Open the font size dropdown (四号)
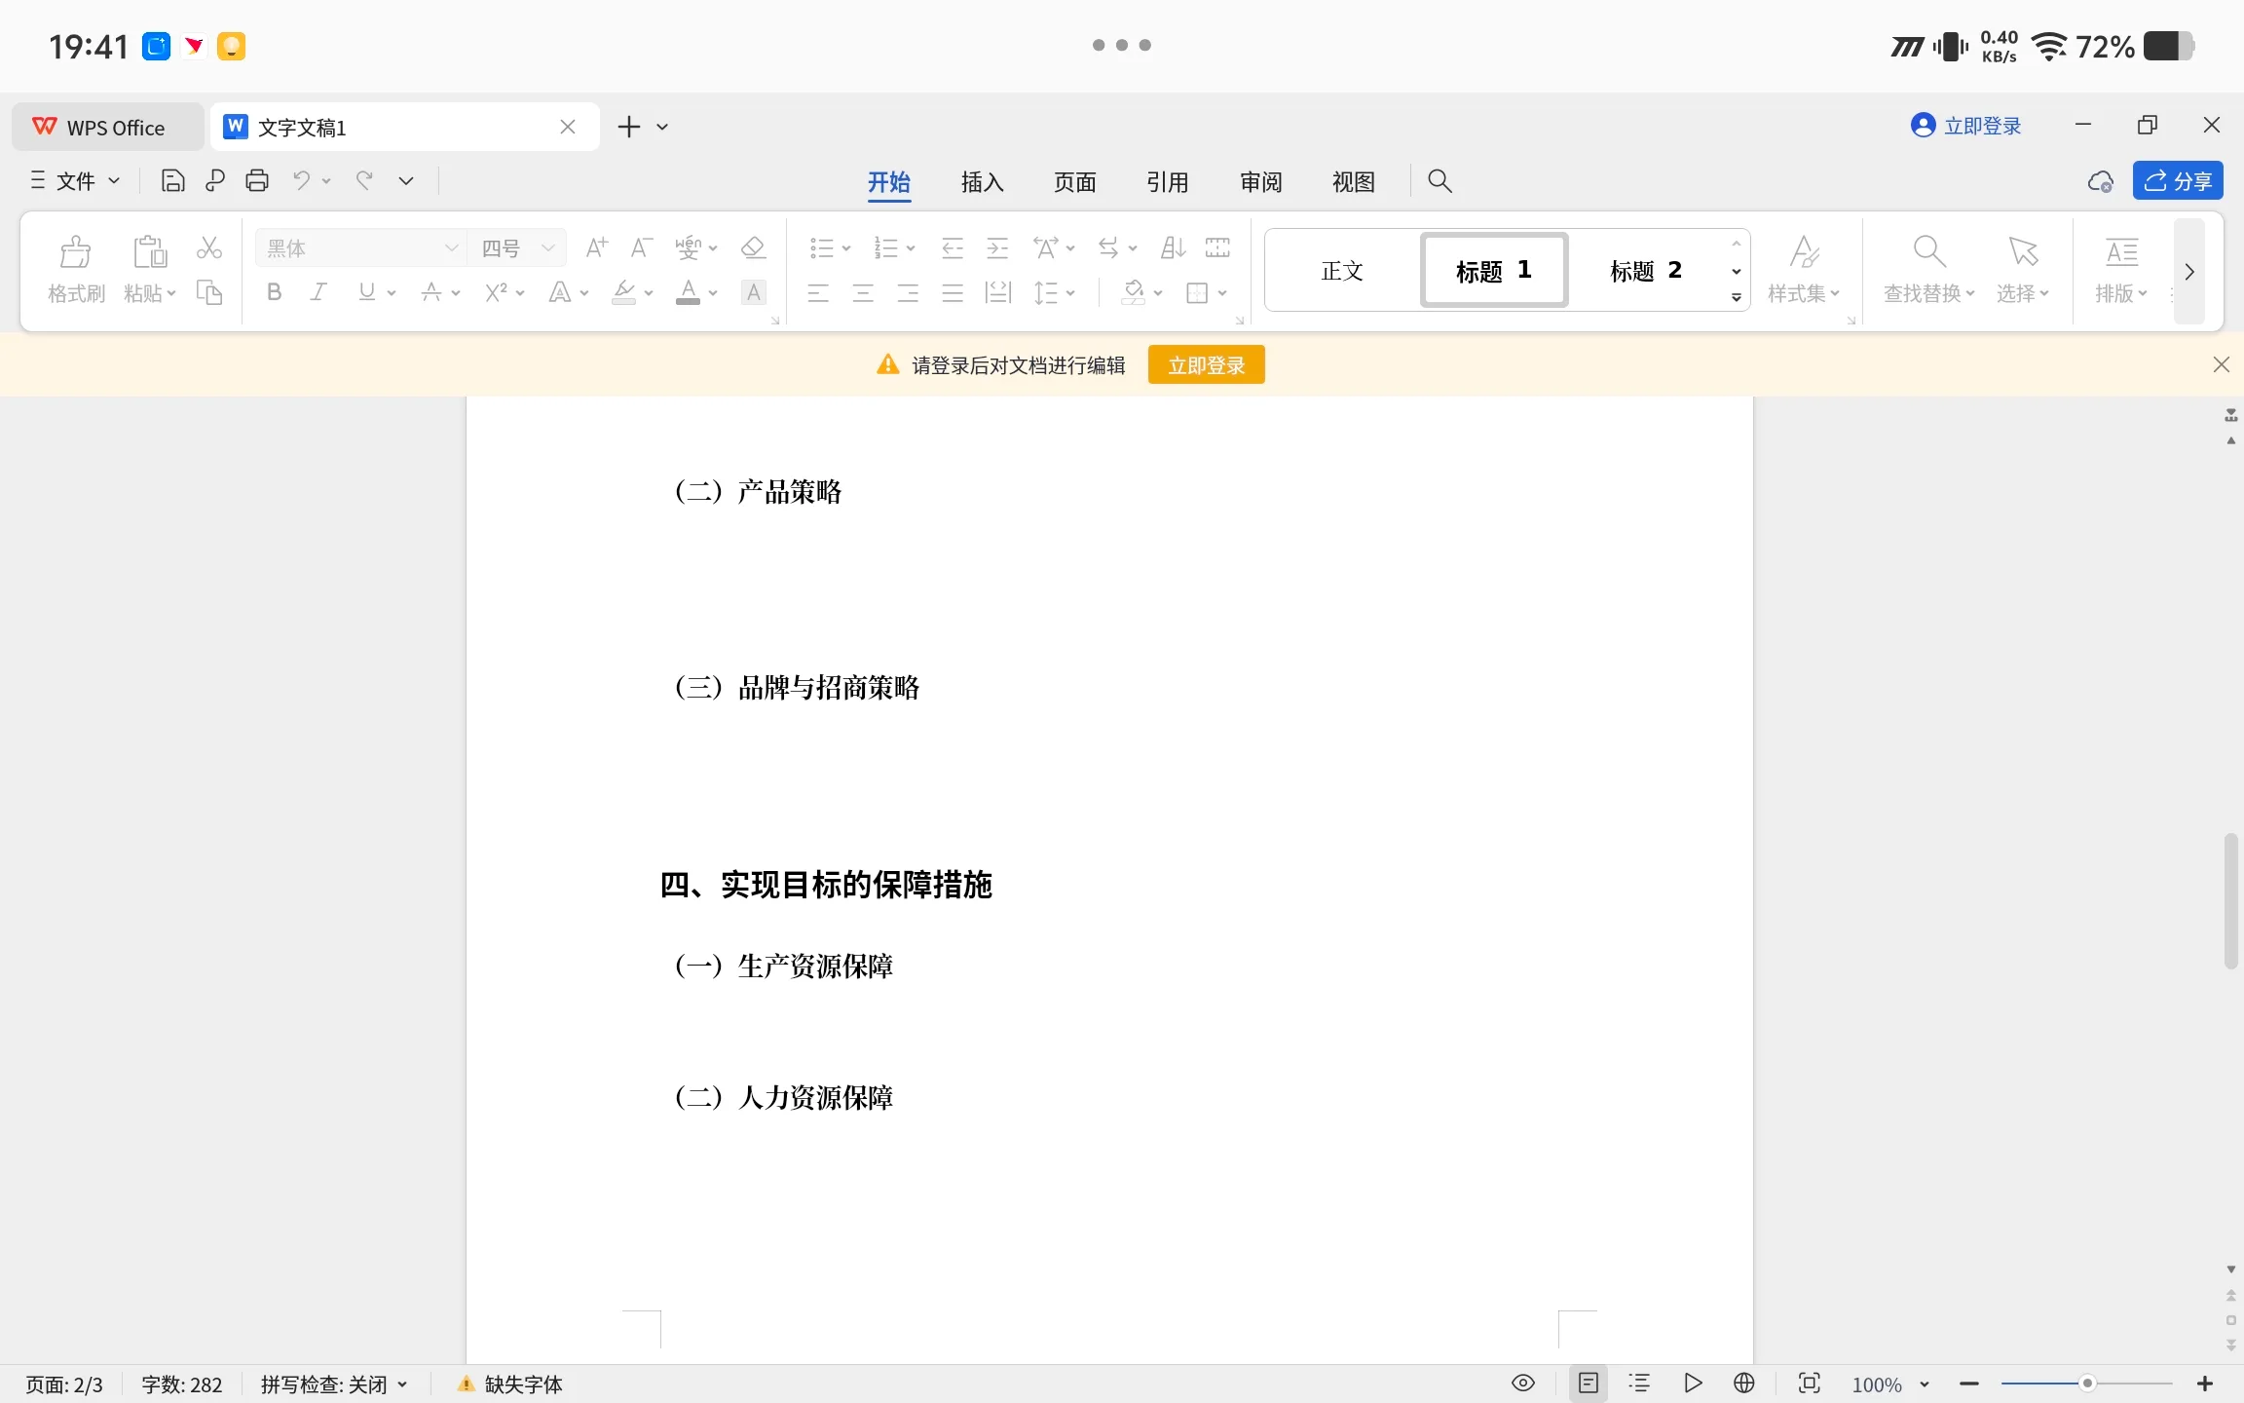The width and height of the screenshot is (2244, 1403). 548,248
